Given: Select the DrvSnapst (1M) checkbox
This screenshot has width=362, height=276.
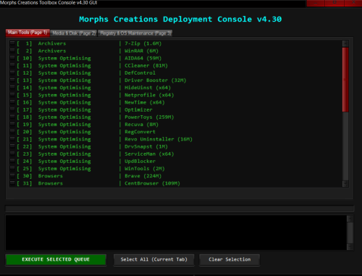Looking at the screenshot, I should coord(12,146).
